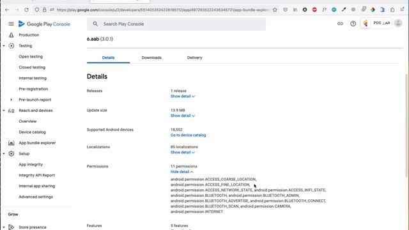Click the browser address bar URL

coord(163,10)
